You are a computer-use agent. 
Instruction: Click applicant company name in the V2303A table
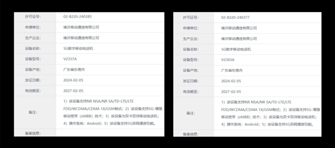coord(239,28)
